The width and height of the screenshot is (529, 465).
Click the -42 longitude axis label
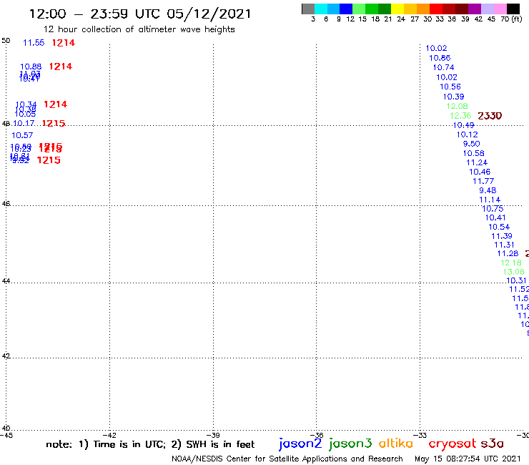109,436
